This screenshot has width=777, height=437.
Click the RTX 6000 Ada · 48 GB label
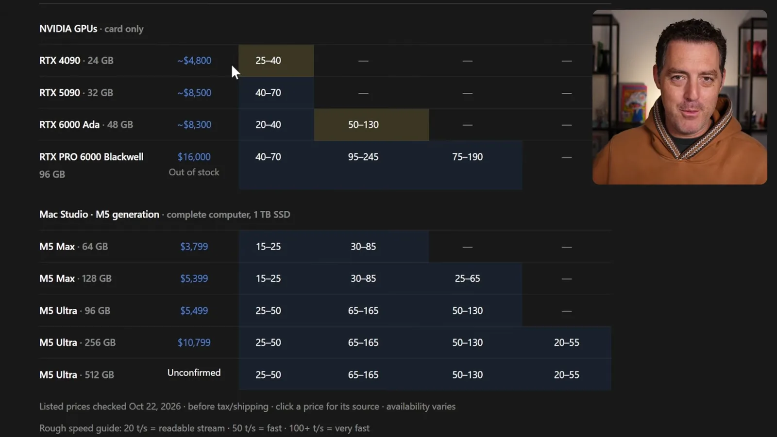(x=86, y=125)
